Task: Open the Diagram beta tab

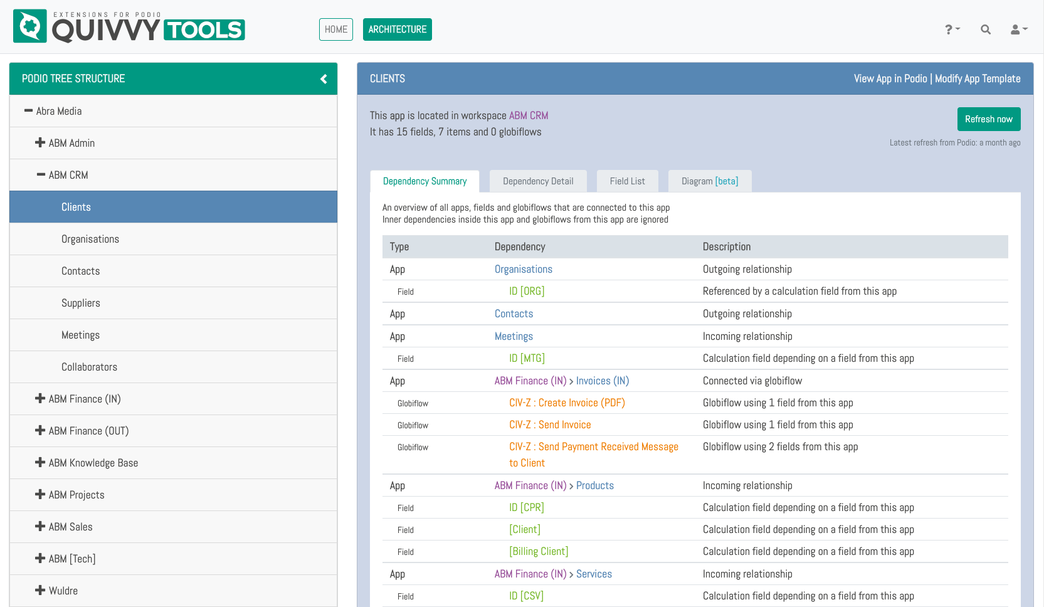Action: point(709,181)
